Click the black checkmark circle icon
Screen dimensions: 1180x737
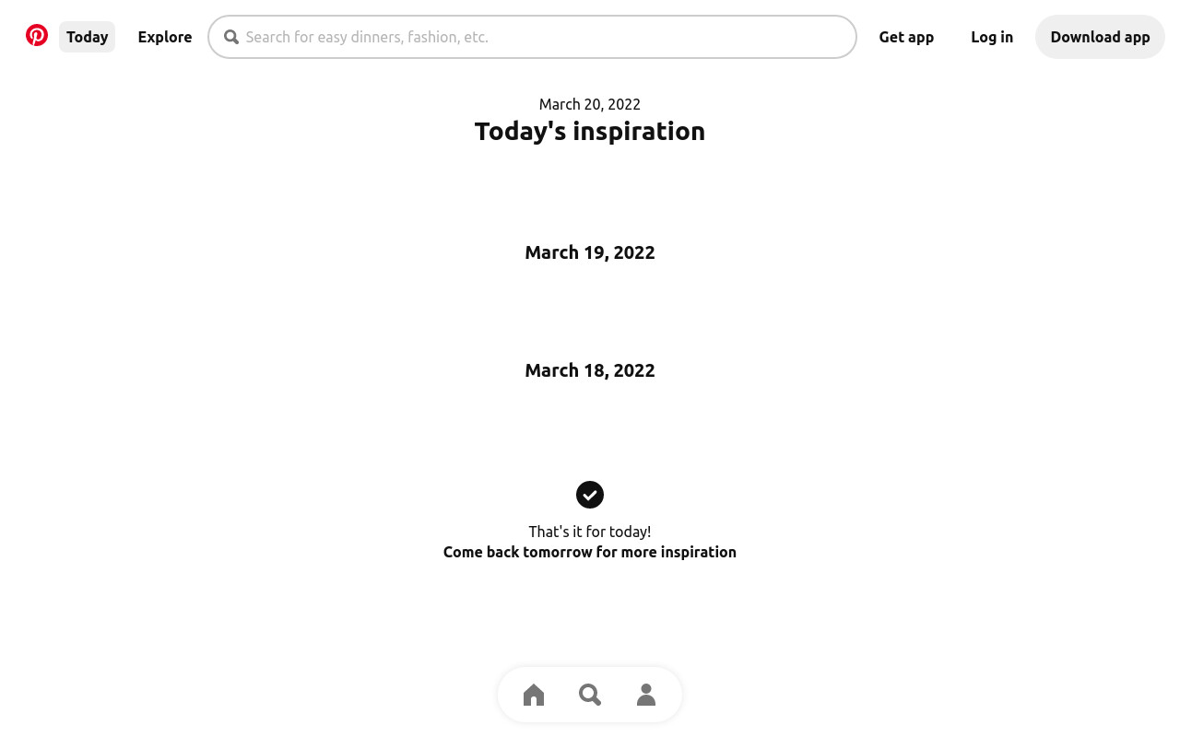(590, 495)
